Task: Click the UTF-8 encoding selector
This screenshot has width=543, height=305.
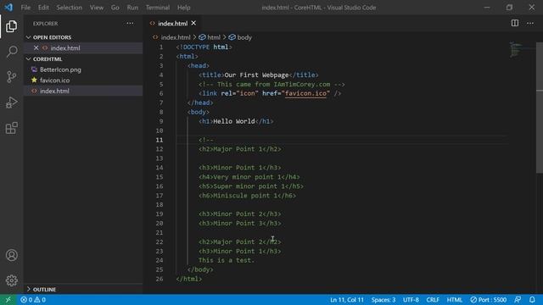Action: [x=411, y=300]
